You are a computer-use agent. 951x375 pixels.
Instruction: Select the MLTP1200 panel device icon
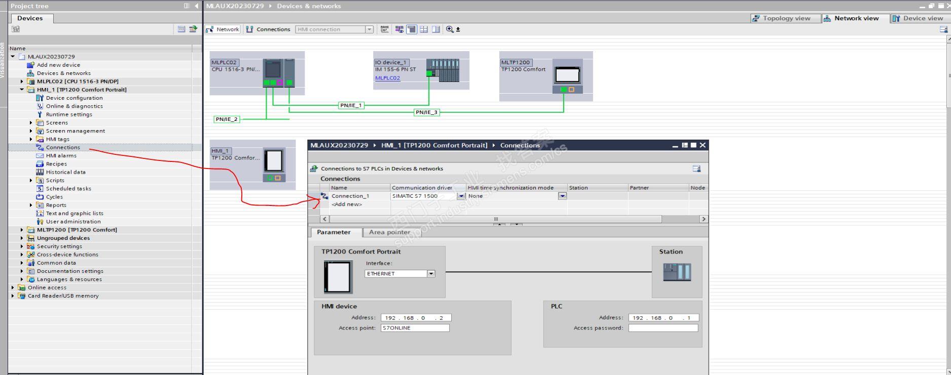[x=567, y=76]
